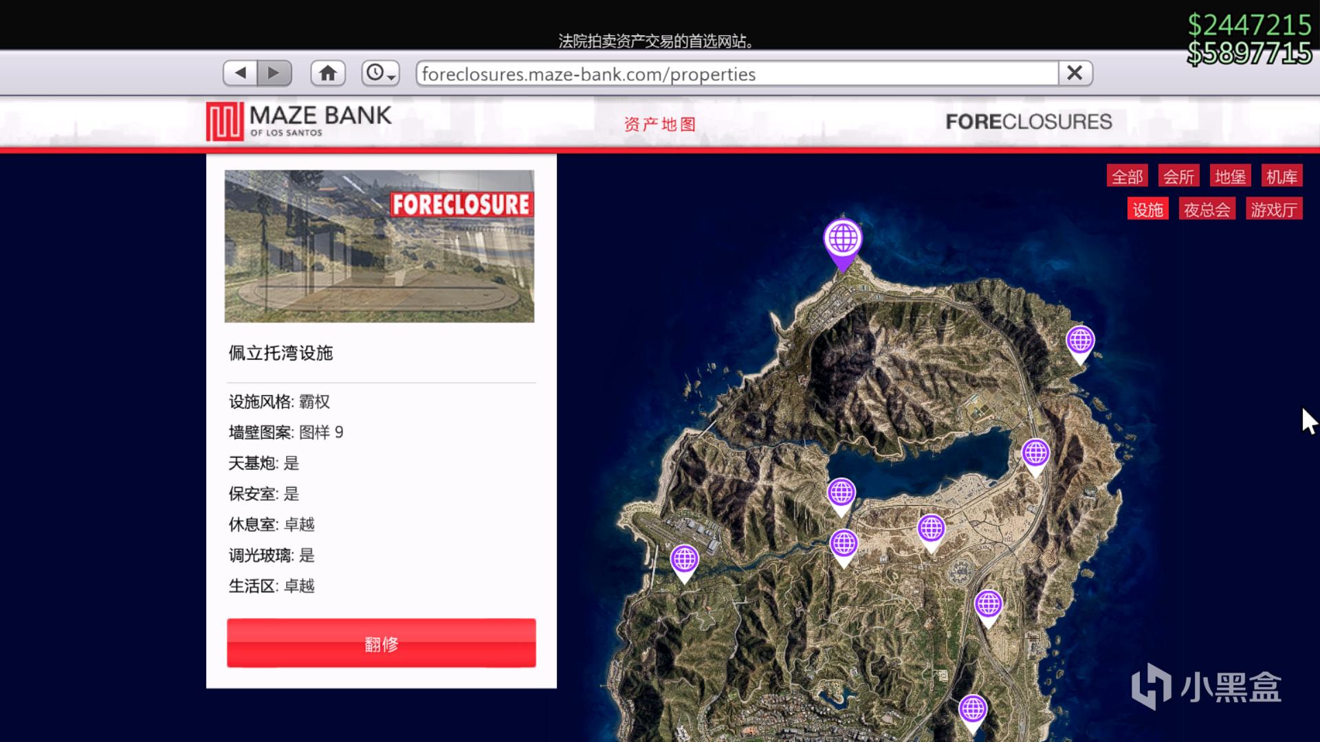
Task: Click the browser forward arrow button
Action: [x=274, y=73]
